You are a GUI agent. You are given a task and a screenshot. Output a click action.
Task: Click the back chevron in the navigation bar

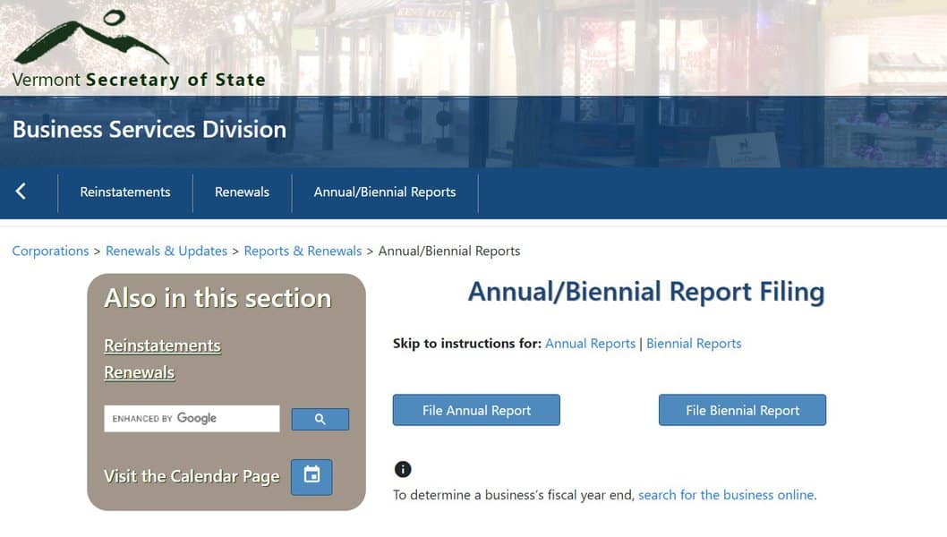coord(20,192)
